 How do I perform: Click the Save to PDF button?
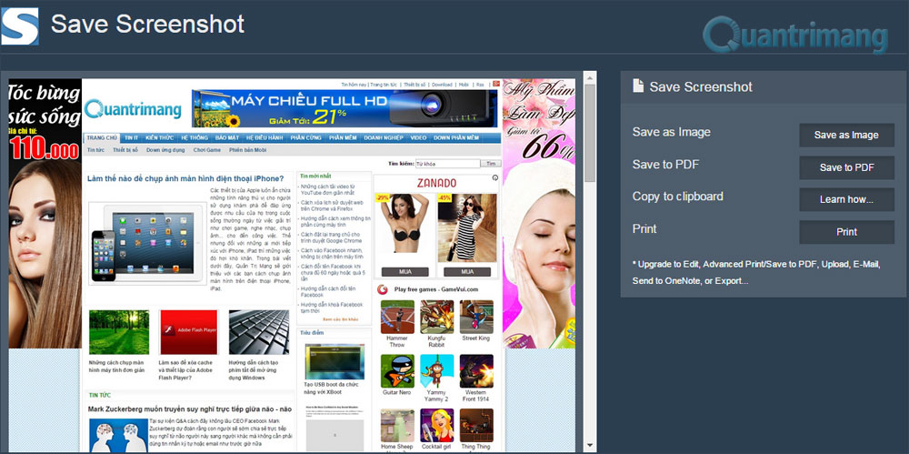[x=846, y=167]
